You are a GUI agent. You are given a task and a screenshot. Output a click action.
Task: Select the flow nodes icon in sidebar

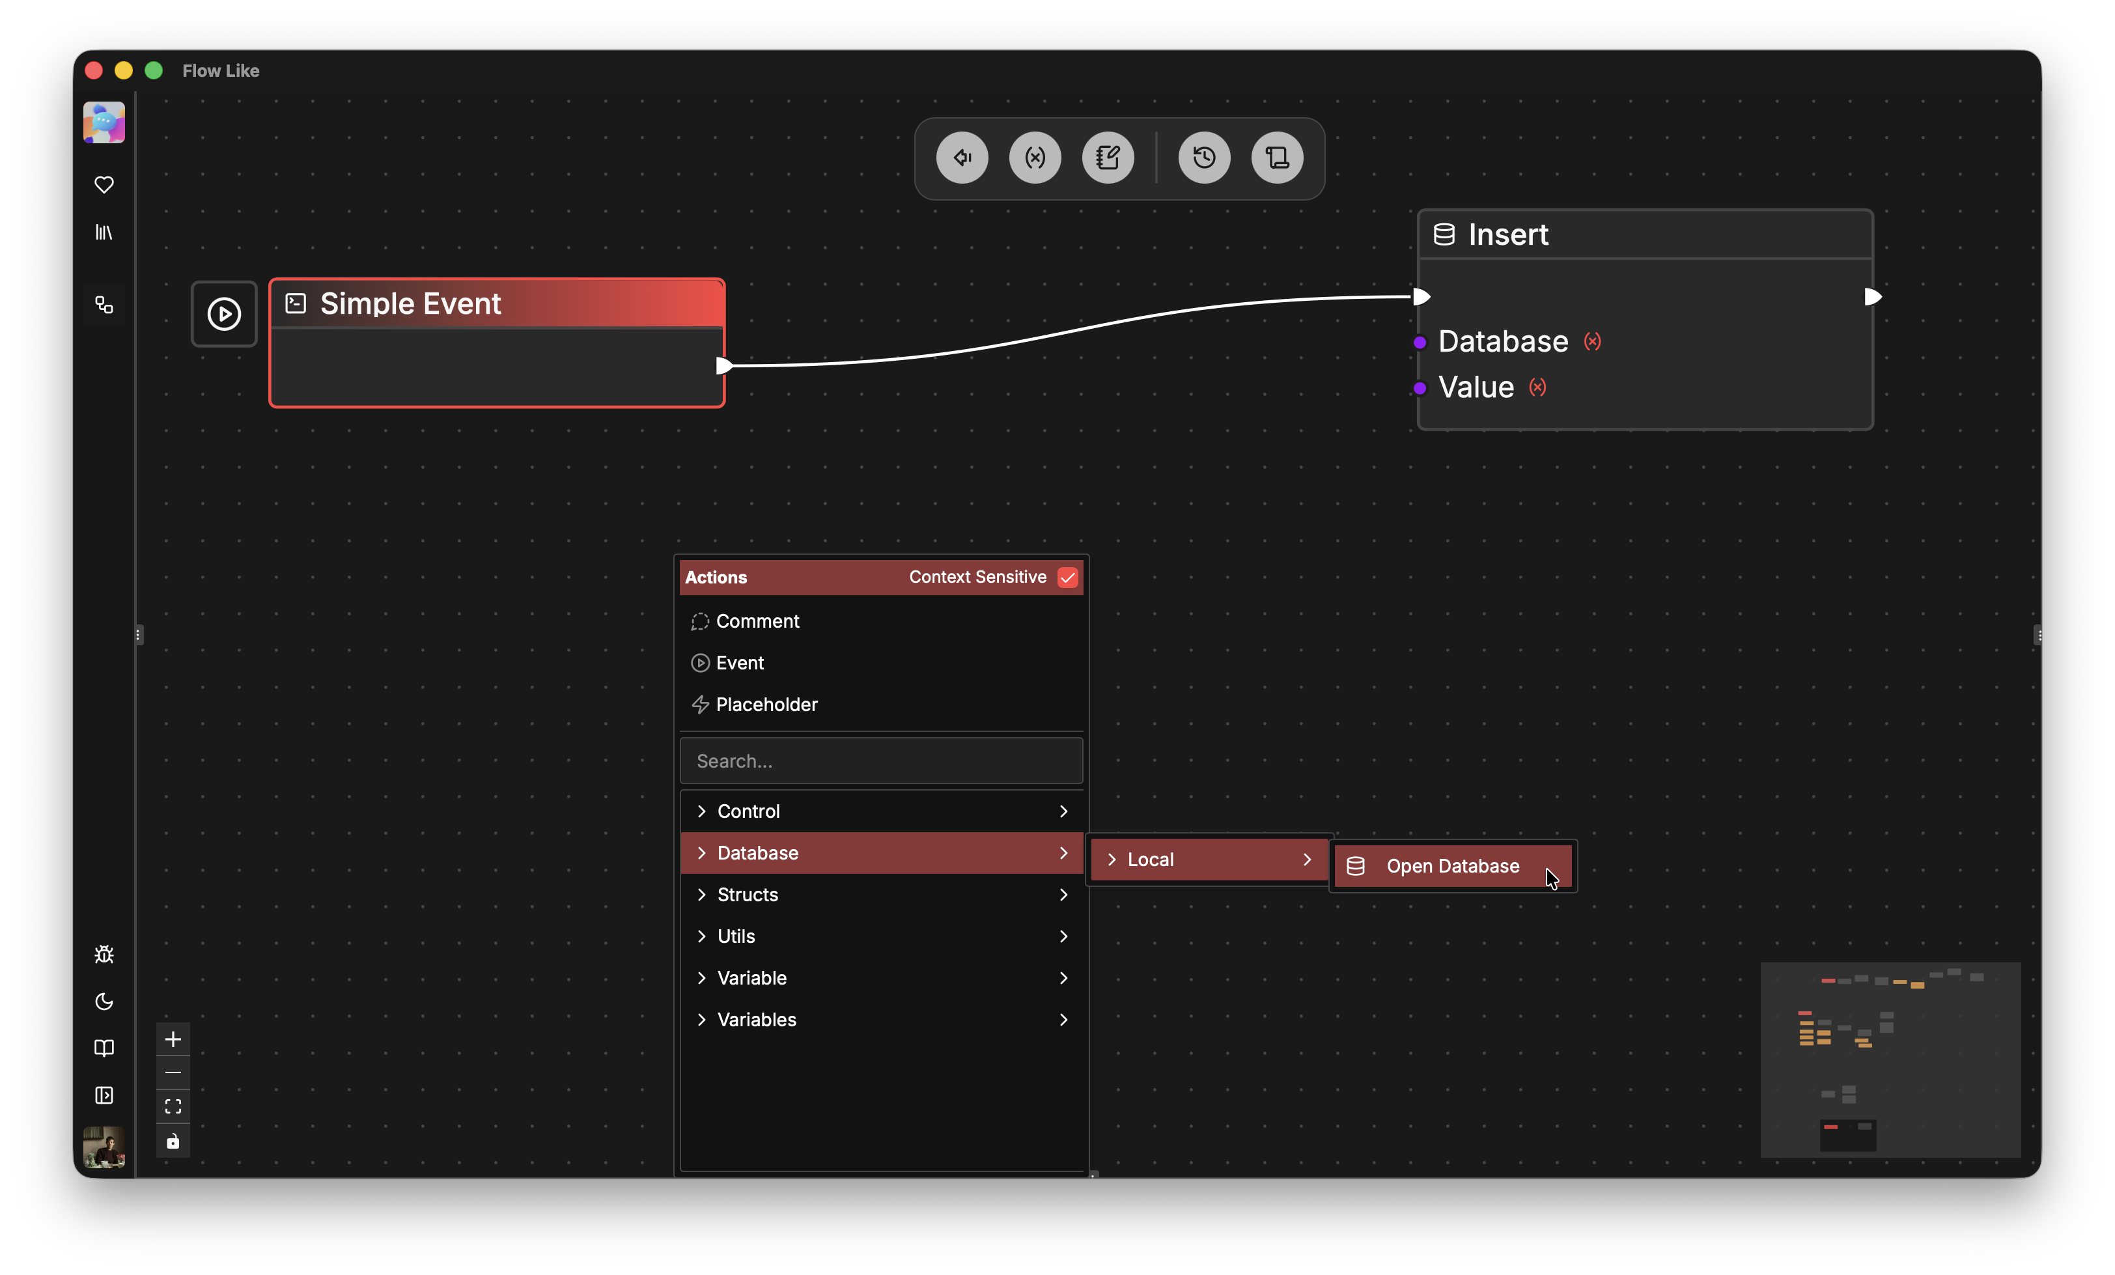click(104, 305)
